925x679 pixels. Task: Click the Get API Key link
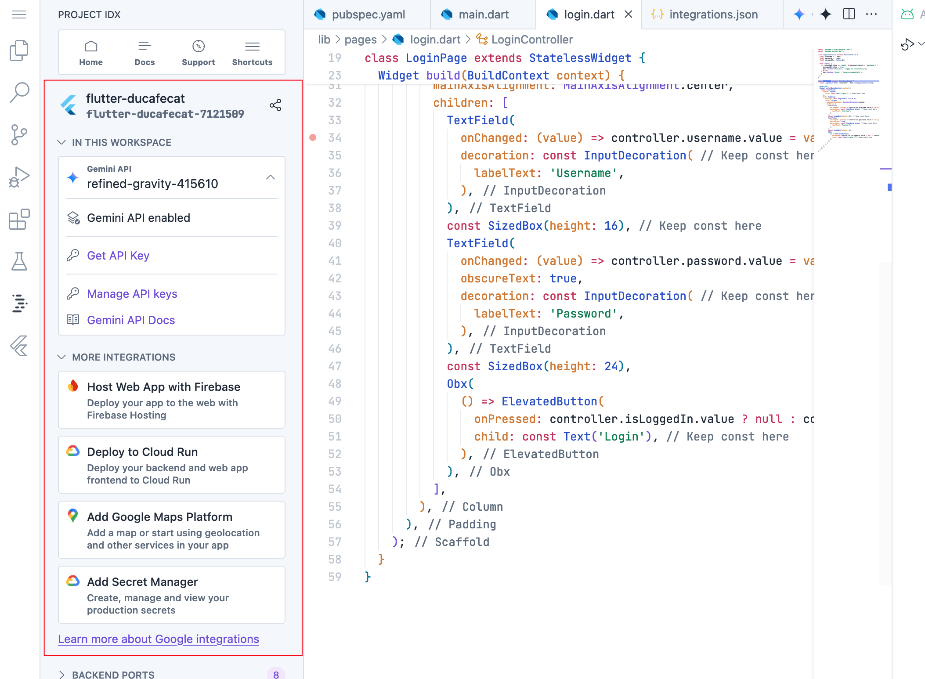(x=118, y=256)
